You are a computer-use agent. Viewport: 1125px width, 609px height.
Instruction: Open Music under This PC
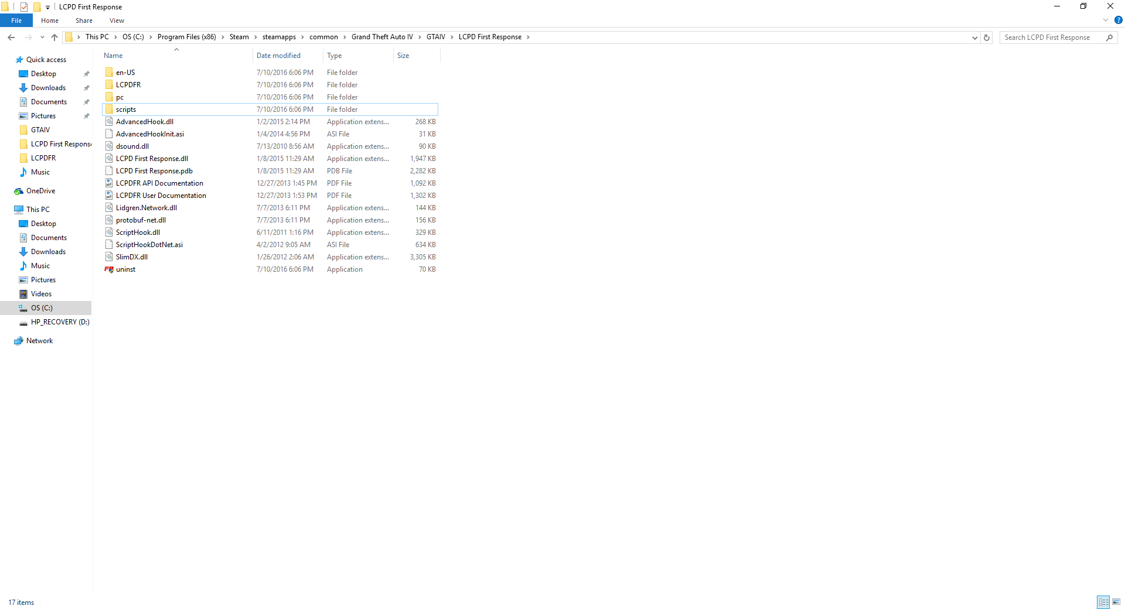pyautogui.click(x=40, y=266)
